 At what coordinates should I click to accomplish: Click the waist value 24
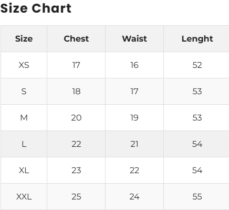[134, 197]
